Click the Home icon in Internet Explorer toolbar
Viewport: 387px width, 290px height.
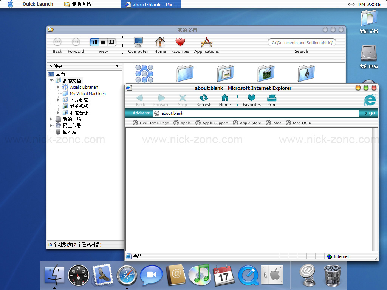[225, 99]
